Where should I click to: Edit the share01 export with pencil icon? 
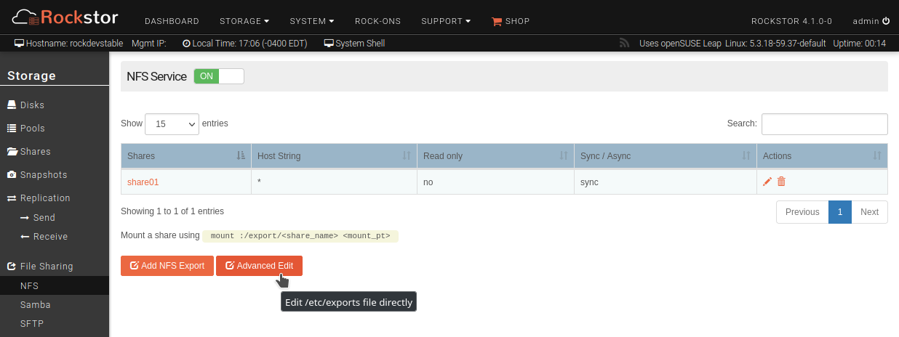point(767,182)
